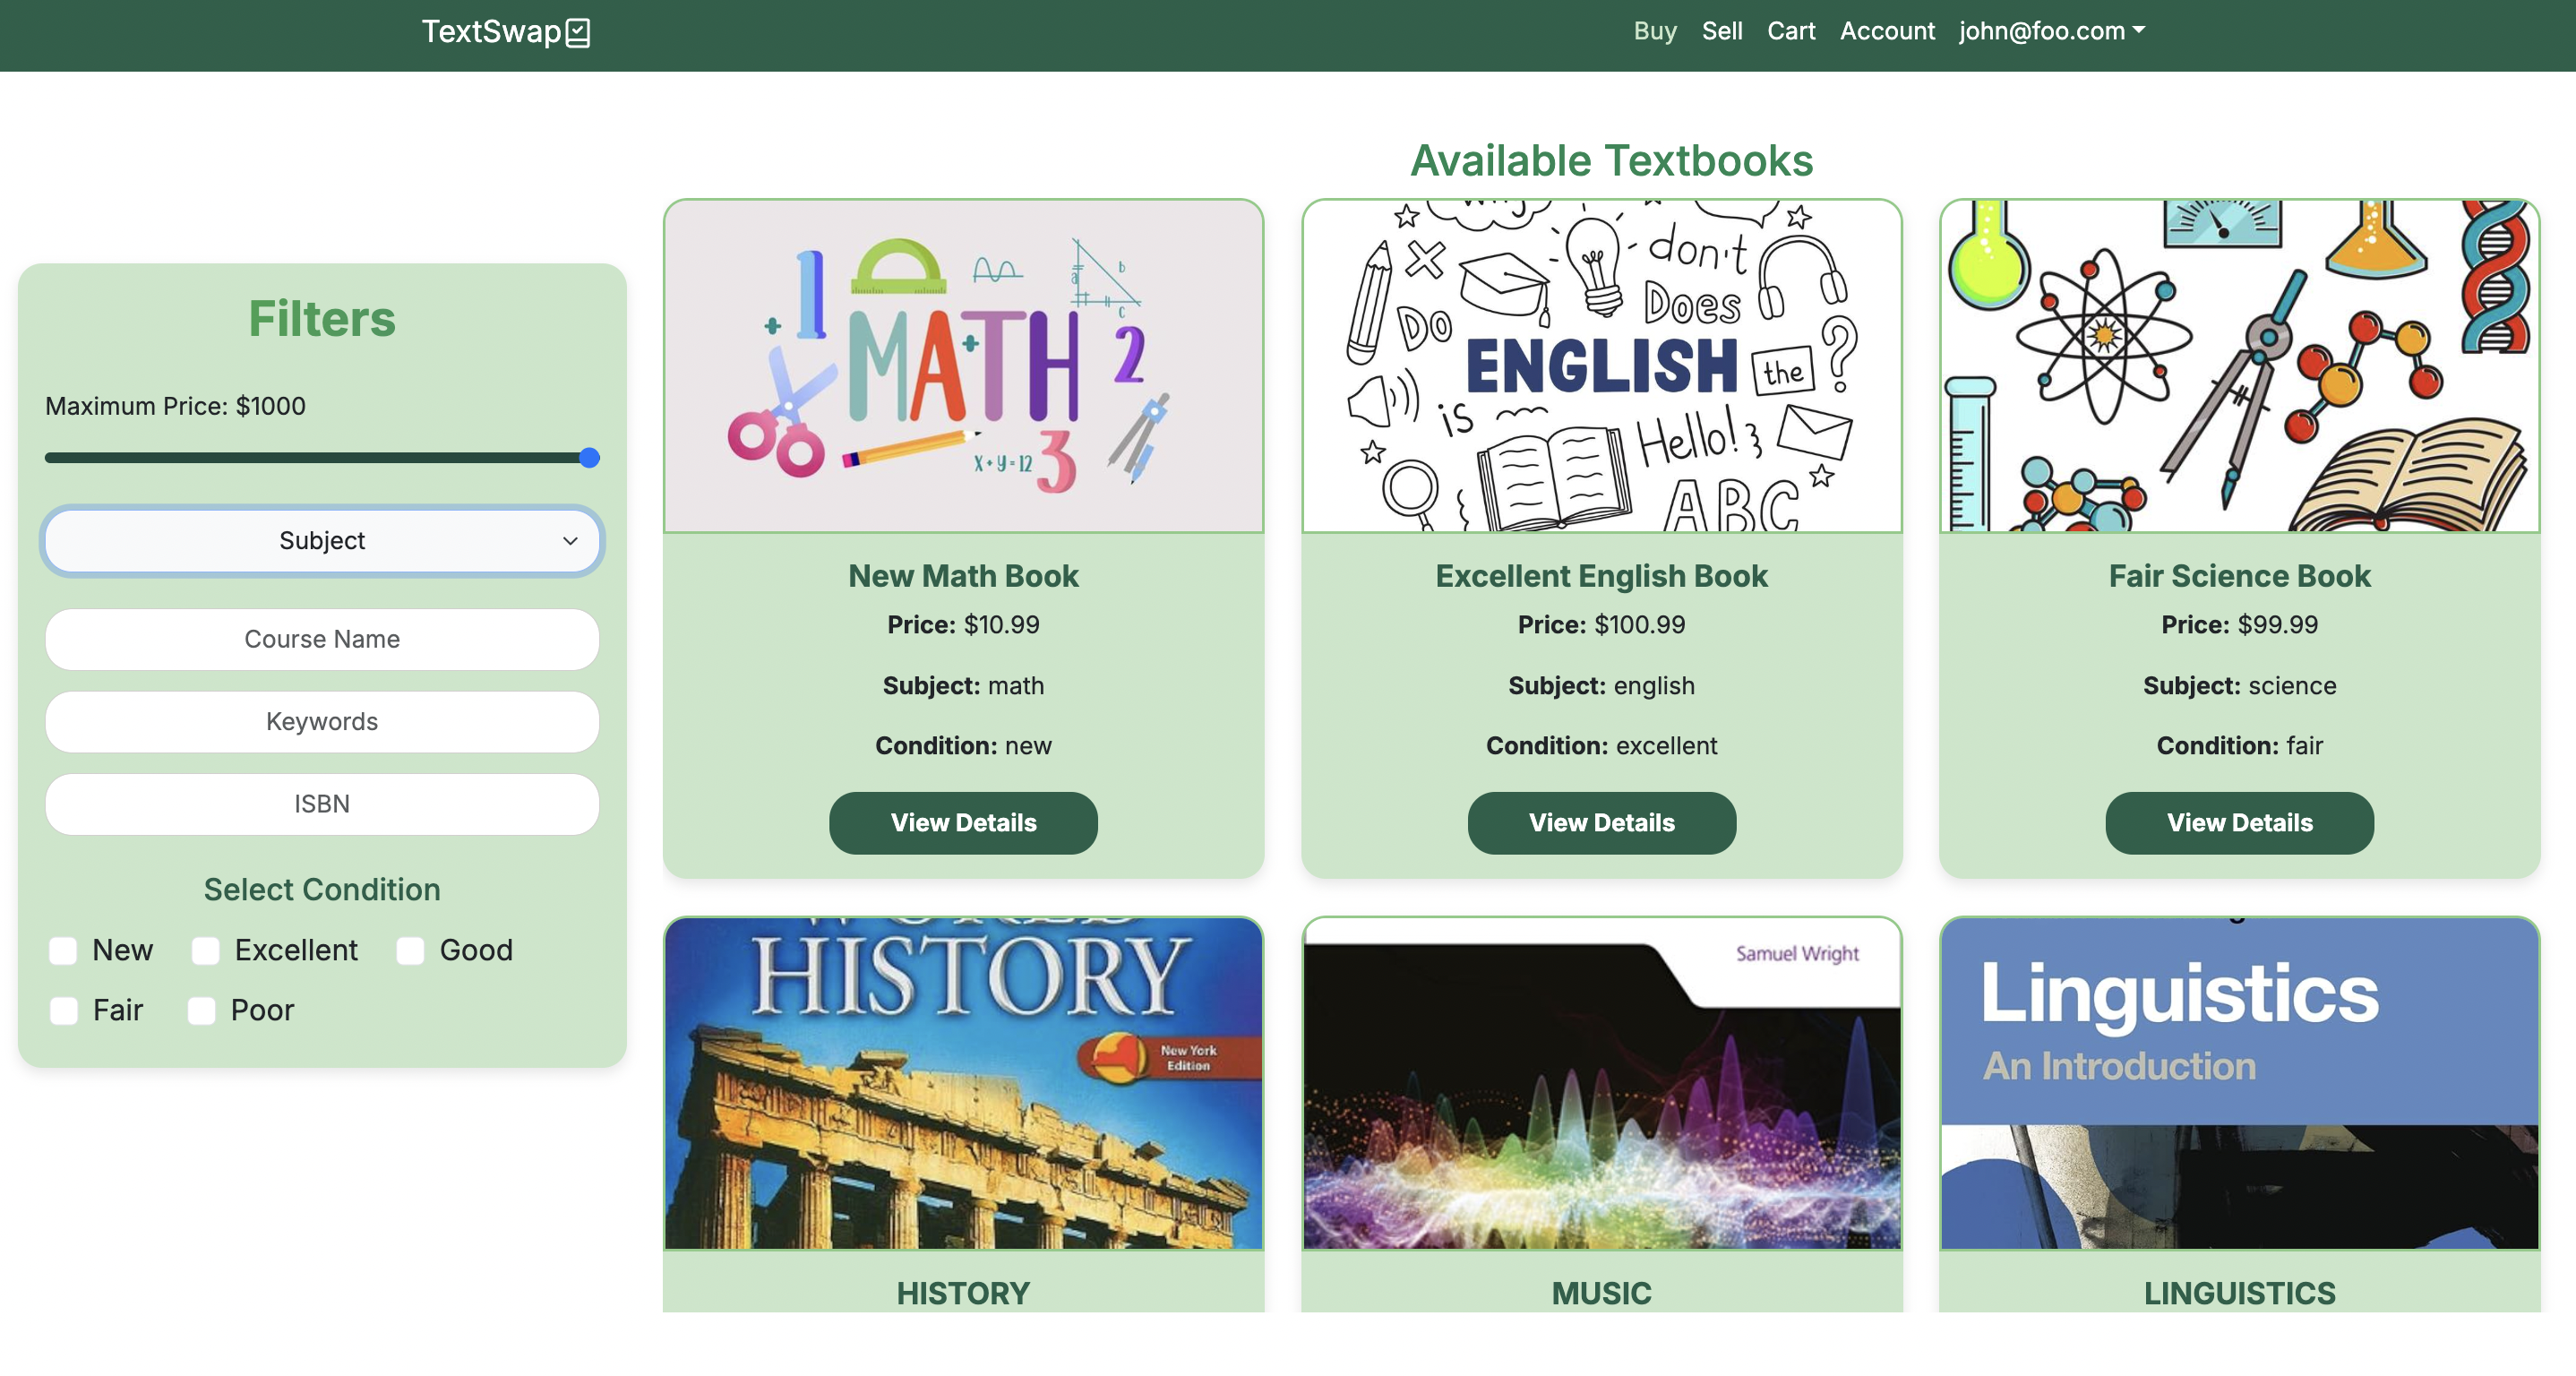Open the History book cover image
2576x1376 pixels.
[x=963, y=1083]
